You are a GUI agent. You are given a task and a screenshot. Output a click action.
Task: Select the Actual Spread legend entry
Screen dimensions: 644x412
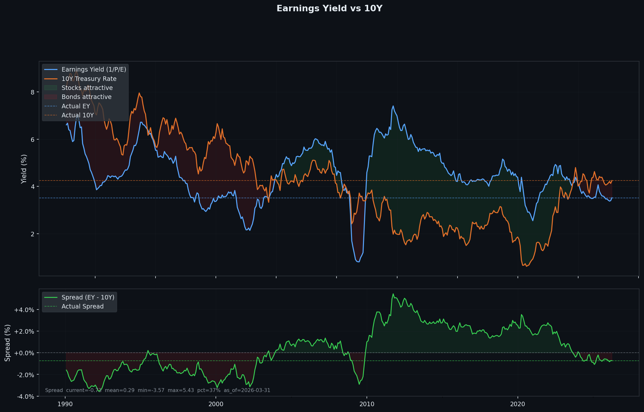(82, 307)
